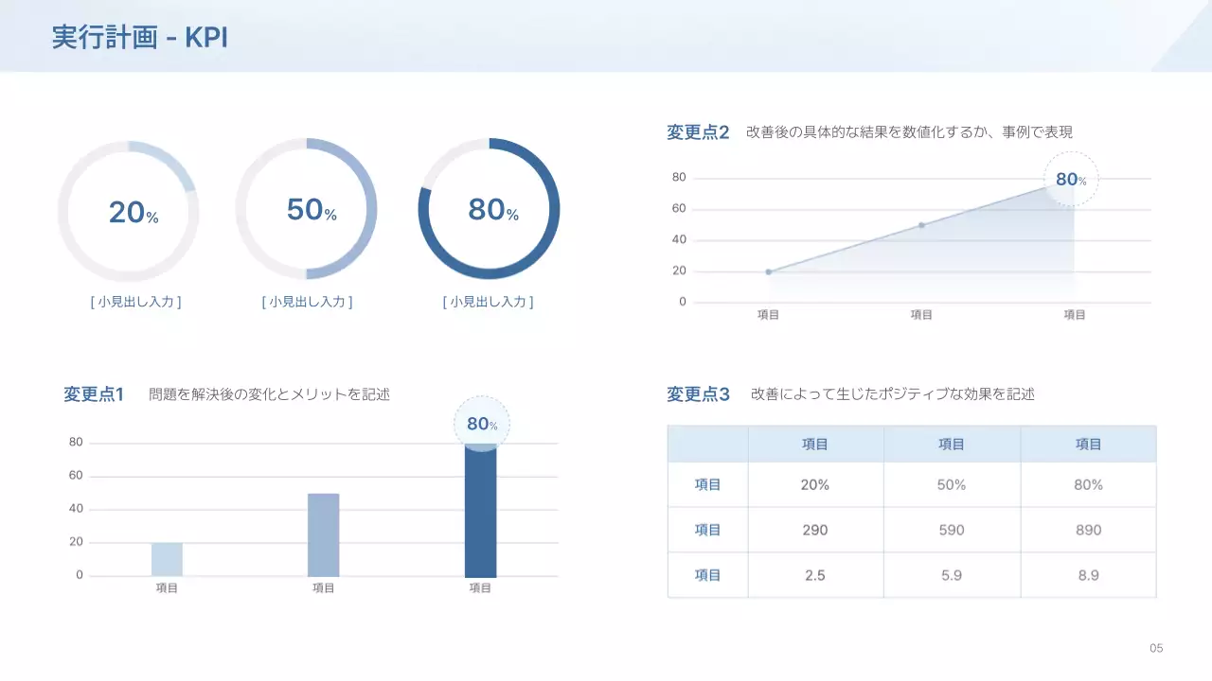Click the 変更点1 heading
Screen dimensions: 1212x681
click(94, 394)
